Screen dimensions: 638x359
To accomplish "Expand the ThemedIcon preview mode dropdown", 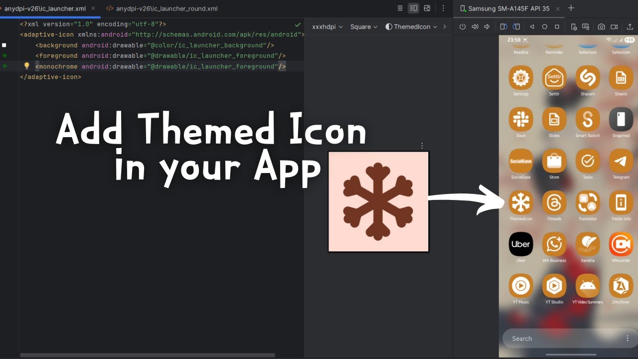I will click(x=412, y=26).
